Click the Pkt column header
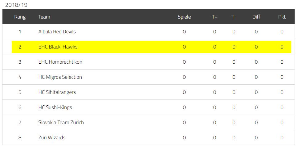 coord(282,17)
